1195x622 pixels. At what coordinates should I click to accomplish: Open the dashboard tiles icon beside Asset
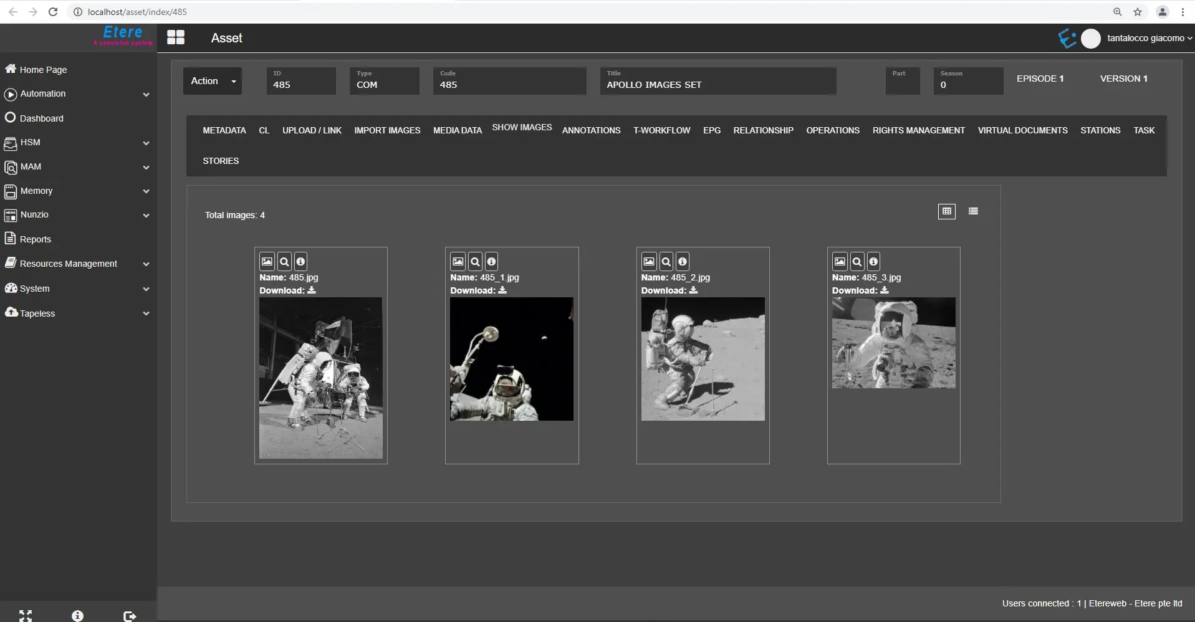(x=176, y=38)
